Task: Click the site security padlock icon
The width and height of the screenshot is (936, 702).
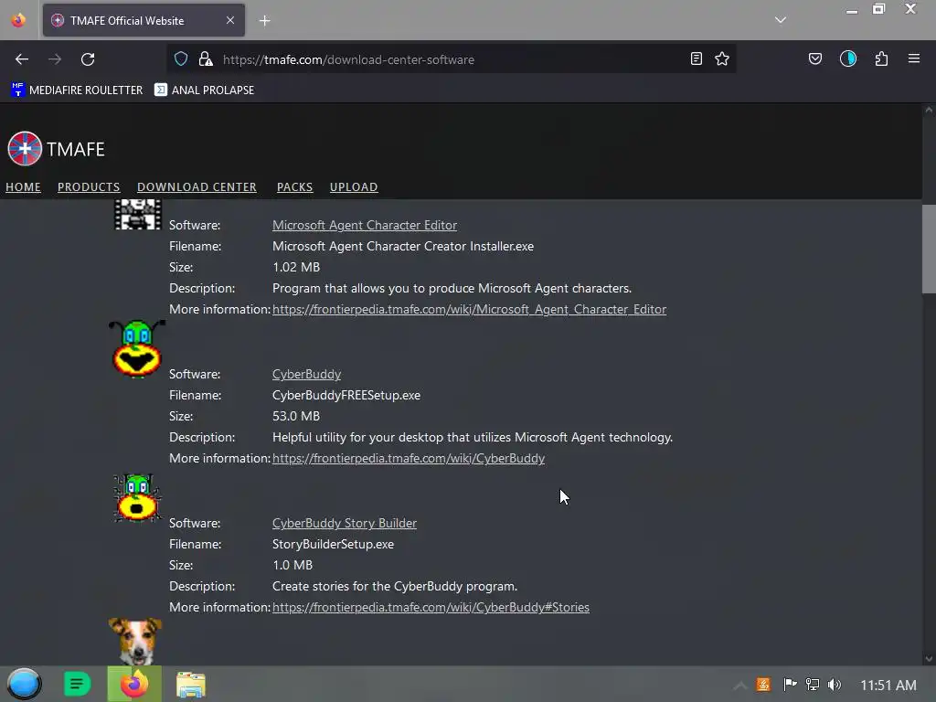Action: (206, 58)
